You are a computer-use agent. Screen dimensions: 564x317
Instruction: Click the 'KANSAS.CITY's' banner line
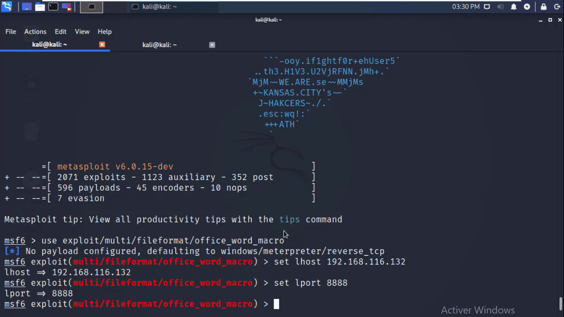click(300, 93)
